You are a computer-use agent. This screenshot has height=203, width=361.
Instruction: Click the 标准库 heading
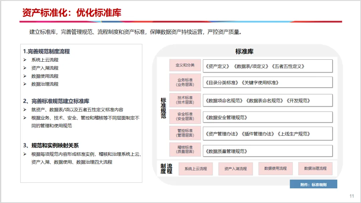click(x=244, y=51)
